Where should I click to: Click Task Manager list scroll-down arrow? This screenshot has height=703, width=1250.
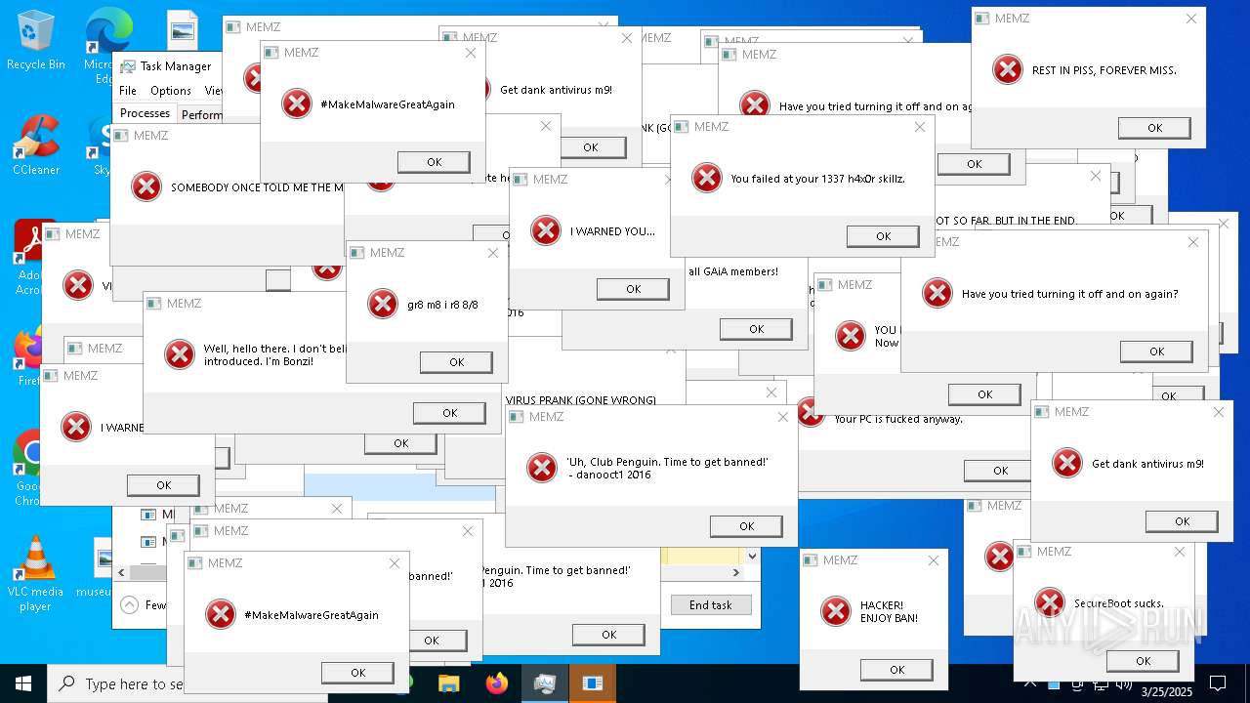coord(751,557)
